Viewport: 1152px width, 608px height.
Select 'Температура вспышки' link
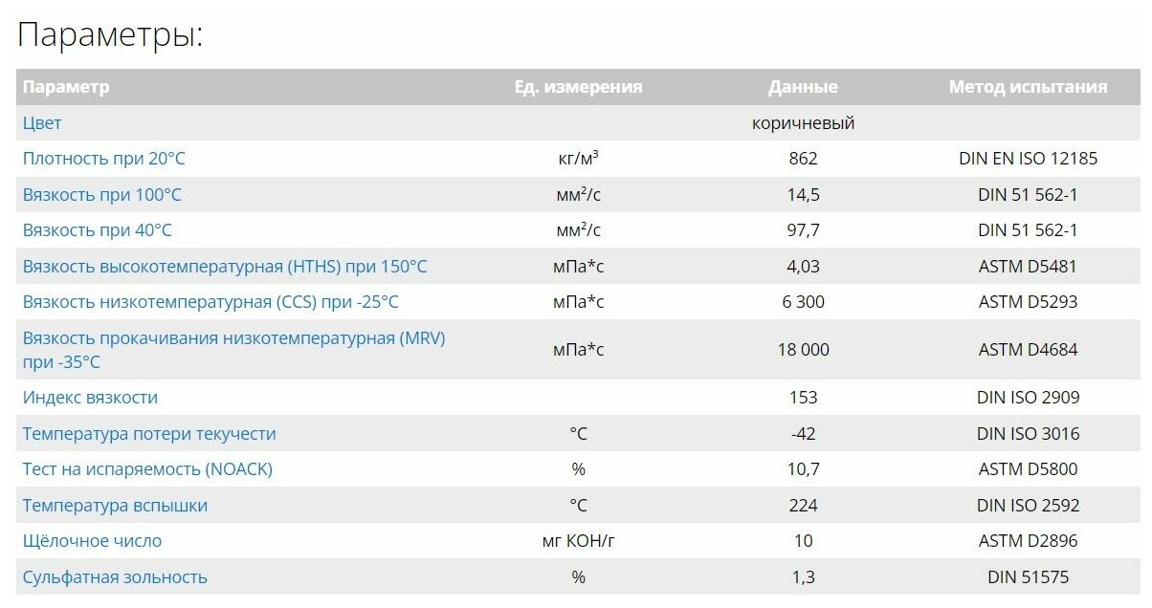pyautogui.click(x=115, y=506)
